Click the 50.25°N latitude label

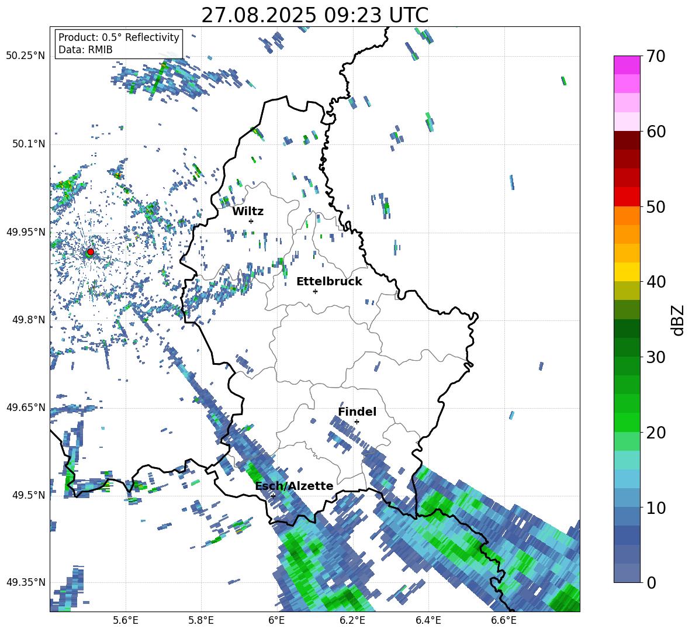[x=26, y=56]
